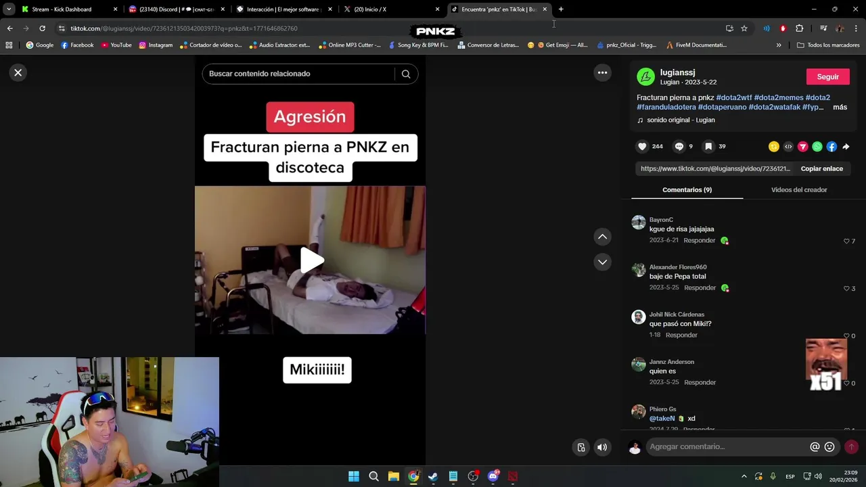Insert mention with @ icon in comment box
The width and height of the screenshot is (866, 487).
click(x=815, y=447)
